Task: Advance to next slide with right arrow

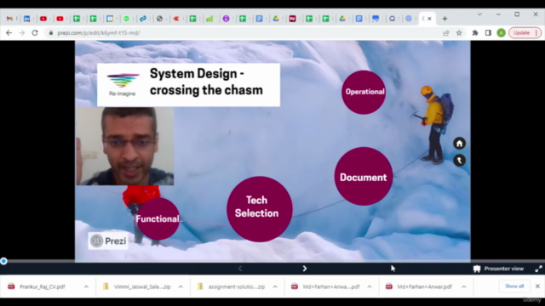Action: 305,269
